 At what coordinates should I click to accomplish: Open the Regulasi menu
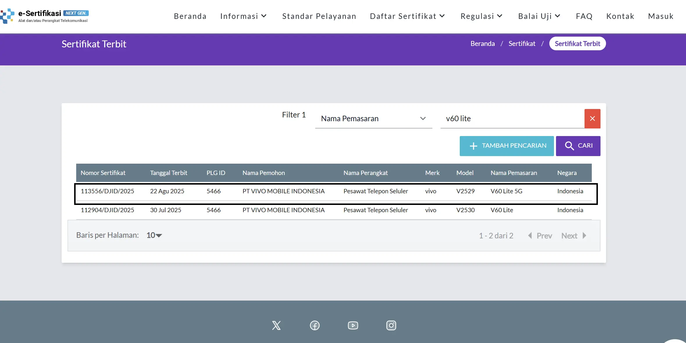click(481, 16)
